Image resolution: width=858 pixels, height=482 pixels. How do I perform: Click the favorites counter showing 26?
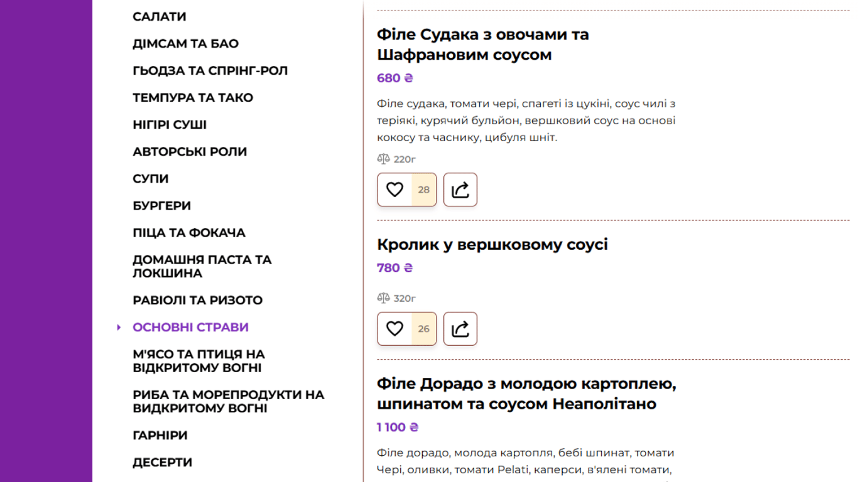click(x=424, y=328)
